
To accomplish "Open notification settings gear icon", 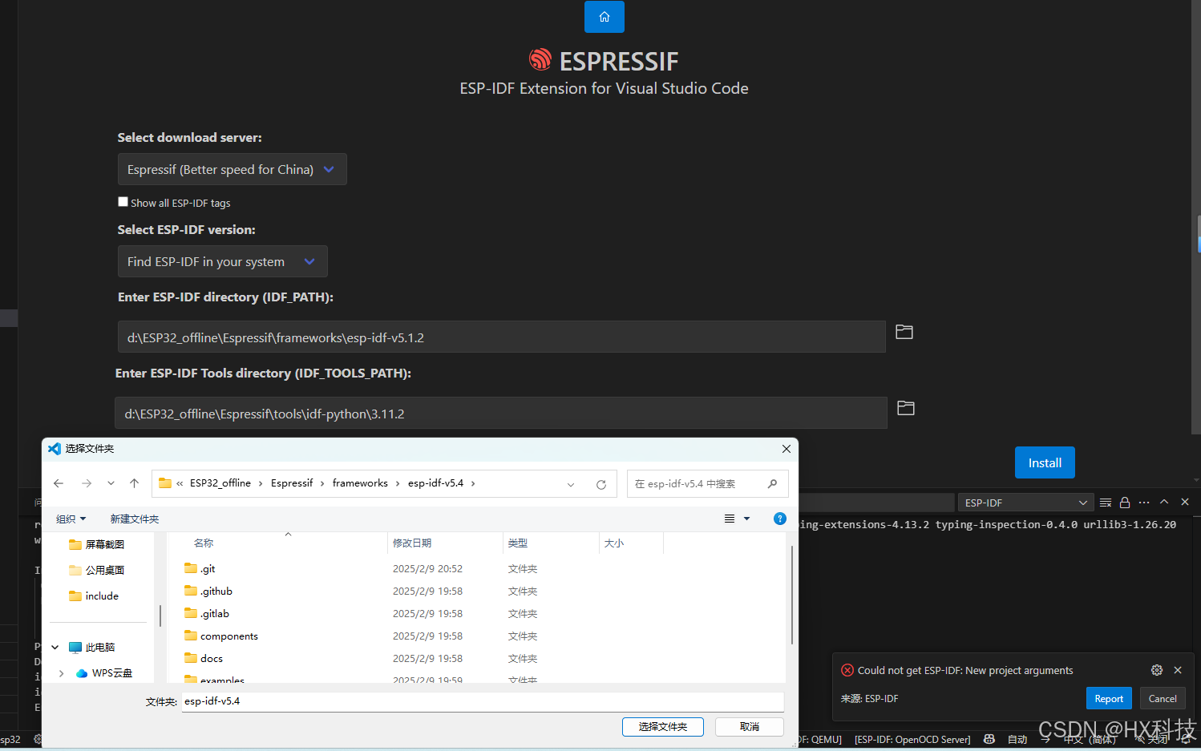I will pyautogui.click(x=1157, y=670).
